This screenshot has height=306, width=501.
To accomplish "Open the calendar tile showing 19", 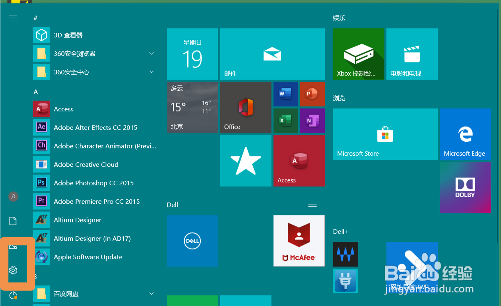I will [192, 54].
